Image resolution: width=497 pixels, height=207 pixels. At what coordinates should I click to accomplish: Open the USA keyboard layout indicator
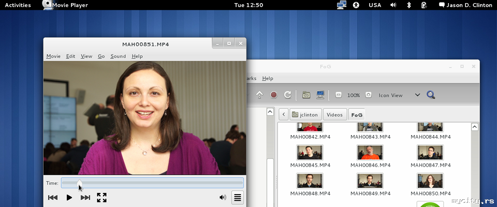click(375, 5)
